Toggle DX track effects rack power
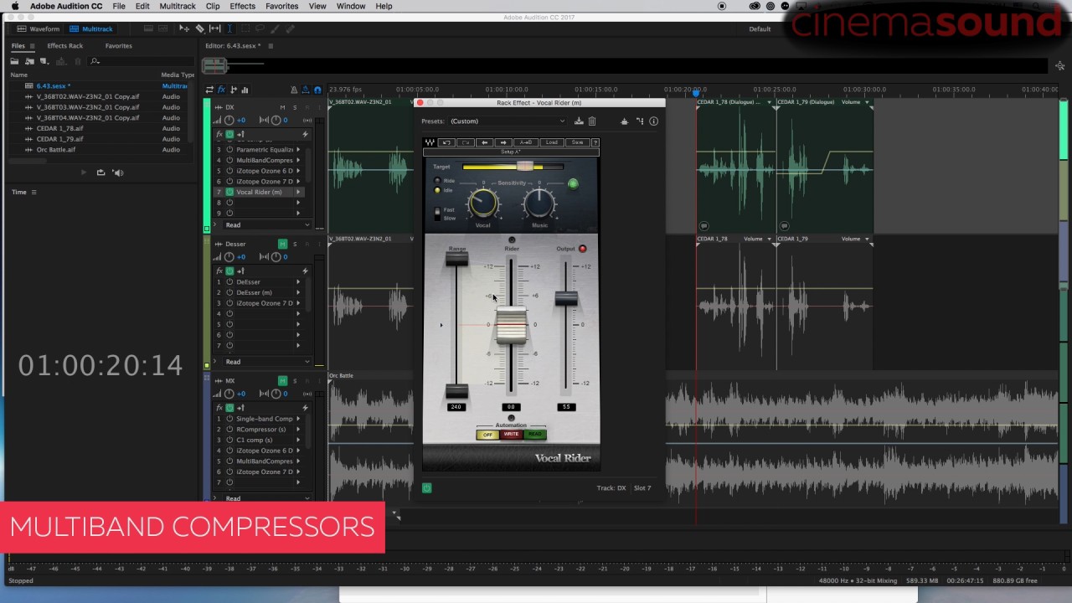This screenshot has width=1072, height=603. pos(229,134)
